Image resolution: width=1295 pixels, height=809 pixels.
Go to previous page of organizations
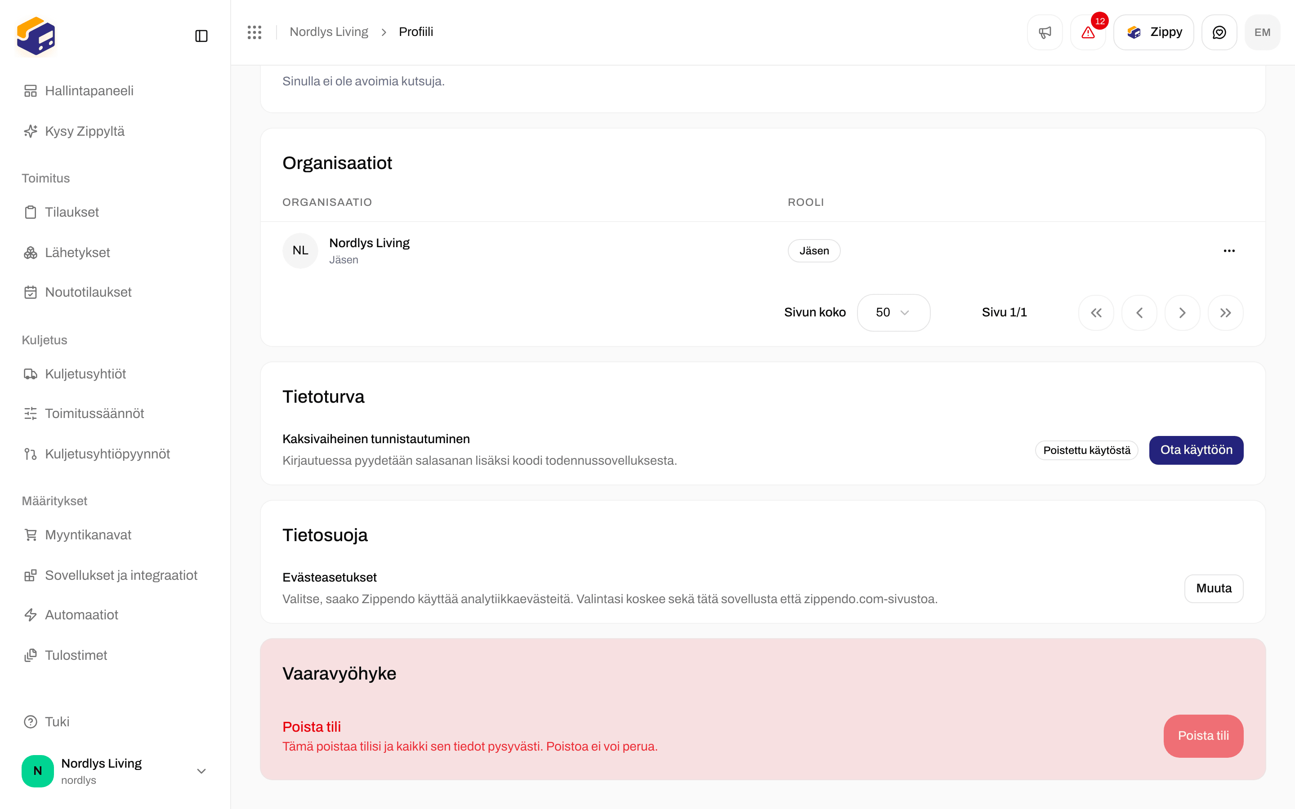point(1139,312)
